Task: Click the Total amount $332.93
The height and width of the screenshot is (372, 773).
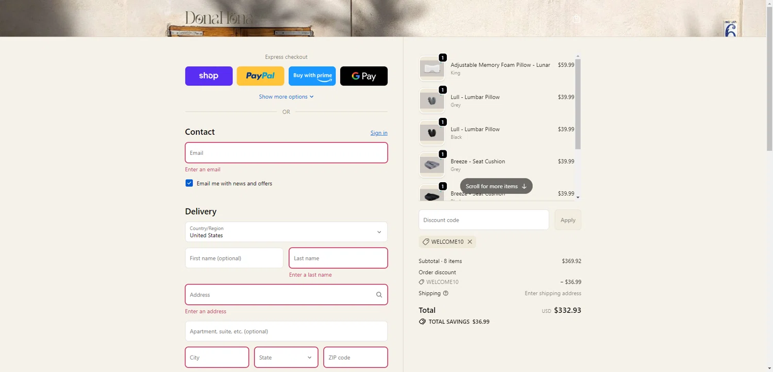Action: tap(567, 310)
